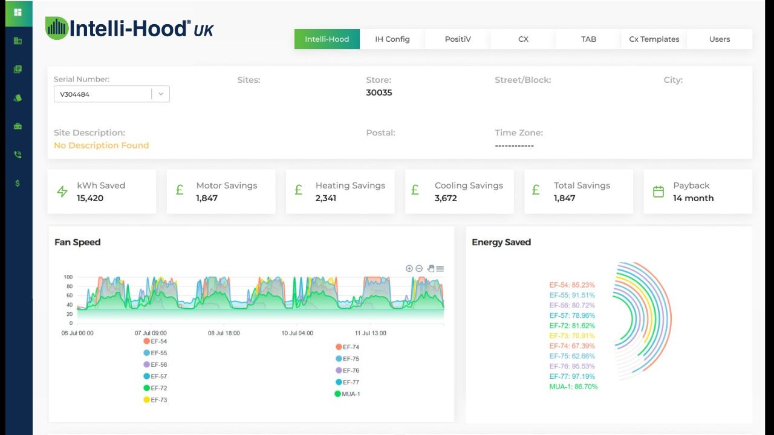
Task: Open the briefcase icon in sidebar
Action: pyautogui.click(x=18, y=126)
